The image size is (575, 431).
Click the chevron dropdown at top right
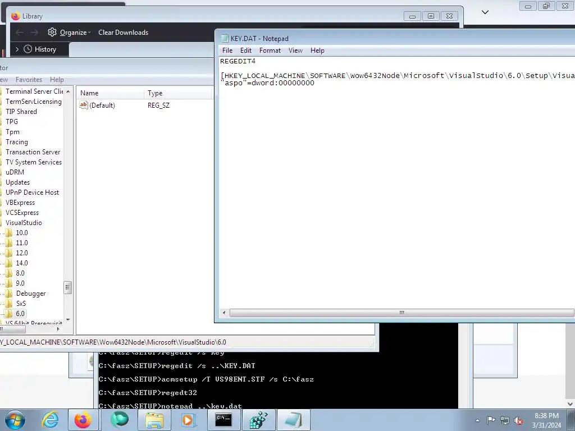(485, 12)
